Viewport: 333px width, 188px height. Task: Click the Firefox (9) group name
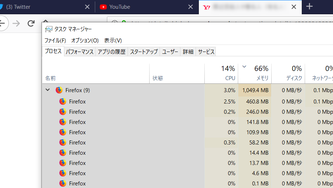point(78,90)
